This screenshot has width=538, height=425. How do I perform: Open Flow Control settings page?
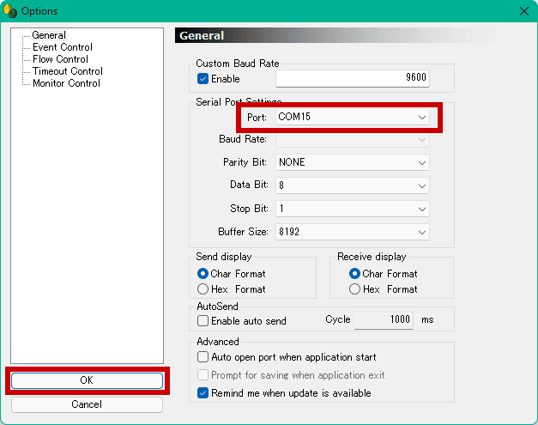pos(60,59)
